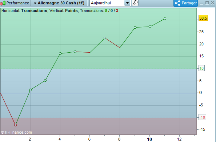Select the data point at transaction 3
The width and height of the screenshot is (216, 142).
pos(45,81)
